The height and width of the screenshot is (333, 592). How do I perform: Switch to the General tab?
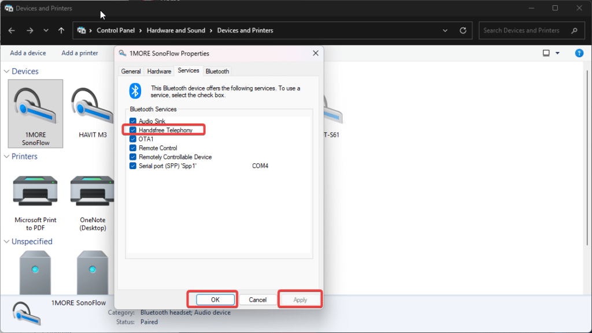(131, 71)
